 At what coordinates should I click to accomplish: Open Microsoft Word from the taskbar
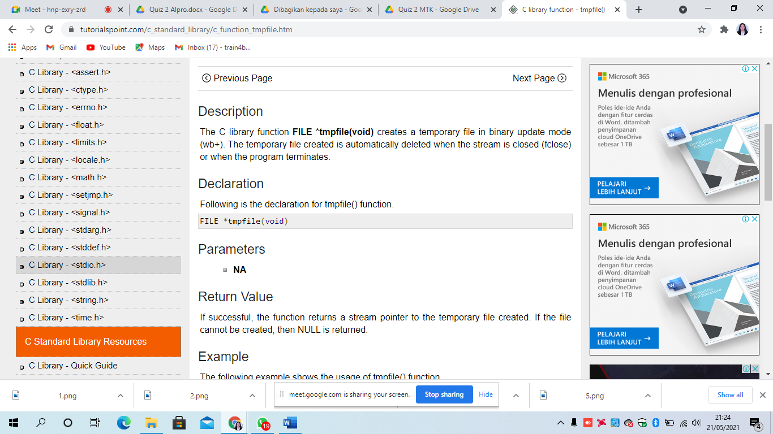(x=290, y=423)
